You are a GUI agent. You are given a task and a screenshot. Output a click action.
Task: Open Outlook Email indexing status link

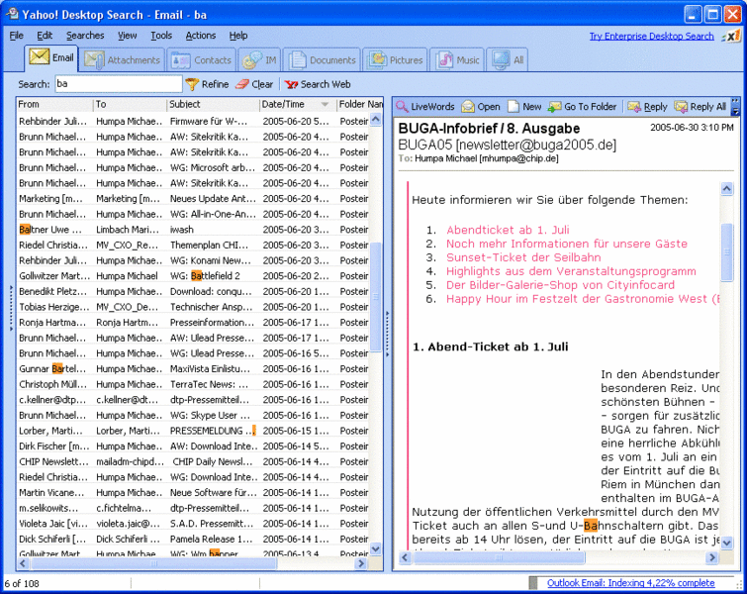pyautogui.click(x=630, y=583)
